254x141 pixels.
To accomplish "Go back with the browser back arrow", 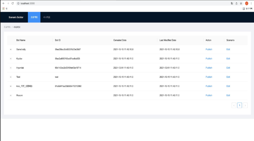I will [4, 4].
